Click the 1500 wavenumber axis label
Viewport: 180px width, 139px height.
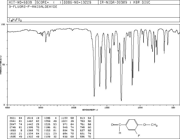tap(107, 108)
